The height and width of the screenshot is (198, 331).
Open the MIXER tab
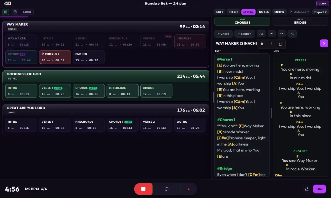pos(279,12)
